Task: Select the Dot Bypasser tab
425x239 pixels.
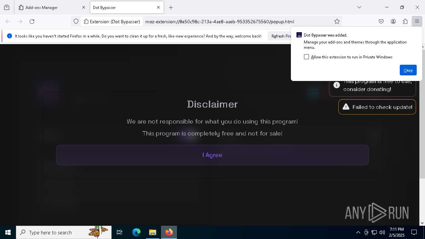Action: click(127, 7)
